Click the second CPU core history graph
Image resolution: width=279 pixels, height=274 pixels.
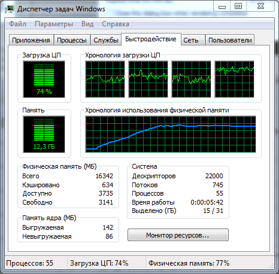click(x=148, y=79)
